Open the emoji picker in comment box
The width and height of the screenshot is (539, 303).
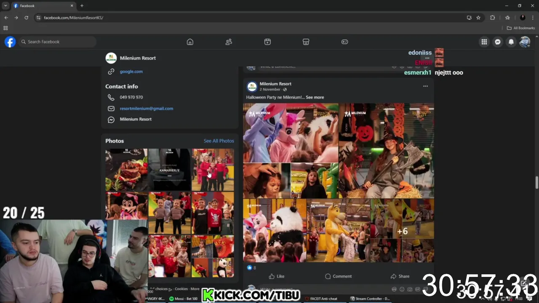402,290
